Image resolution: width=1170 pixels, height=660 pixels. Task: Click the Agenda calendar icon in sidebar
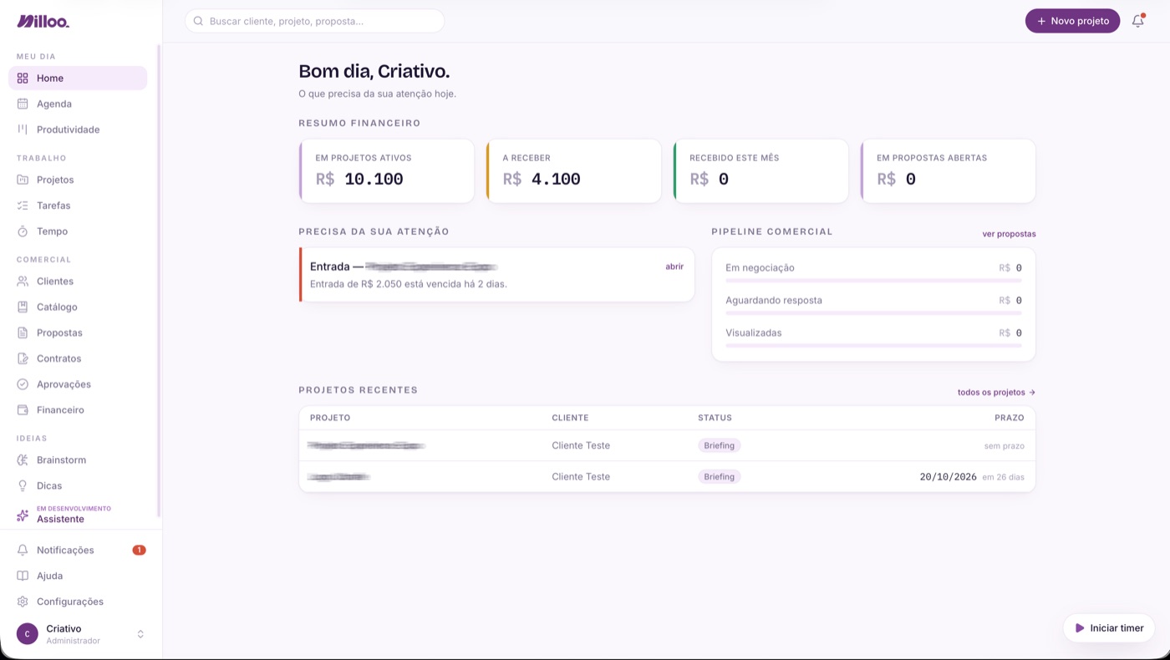tap(23, 104)
